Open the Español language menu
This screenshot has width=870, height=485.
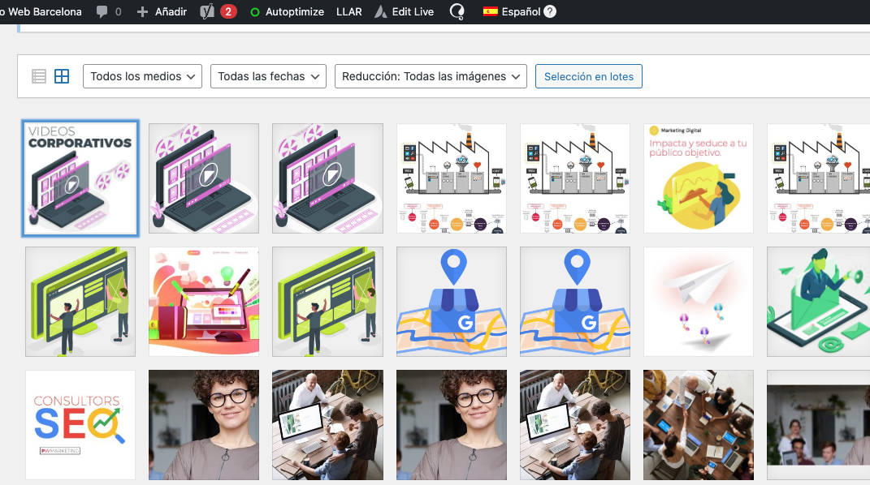521,11
